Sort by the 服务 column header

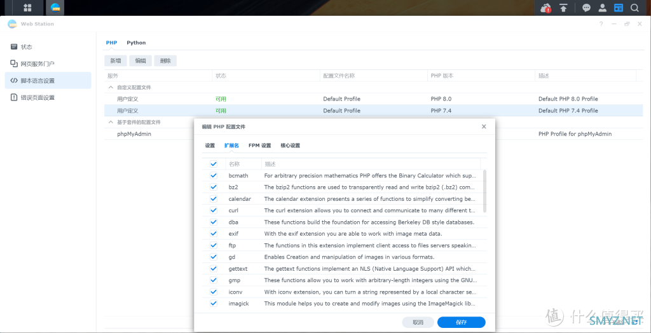coord(158,76)
